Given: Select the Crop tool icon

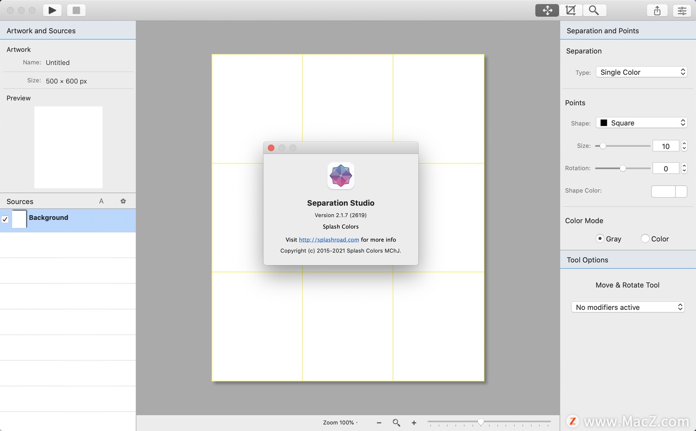Looking at the screenshot, I should coord(571,10).
